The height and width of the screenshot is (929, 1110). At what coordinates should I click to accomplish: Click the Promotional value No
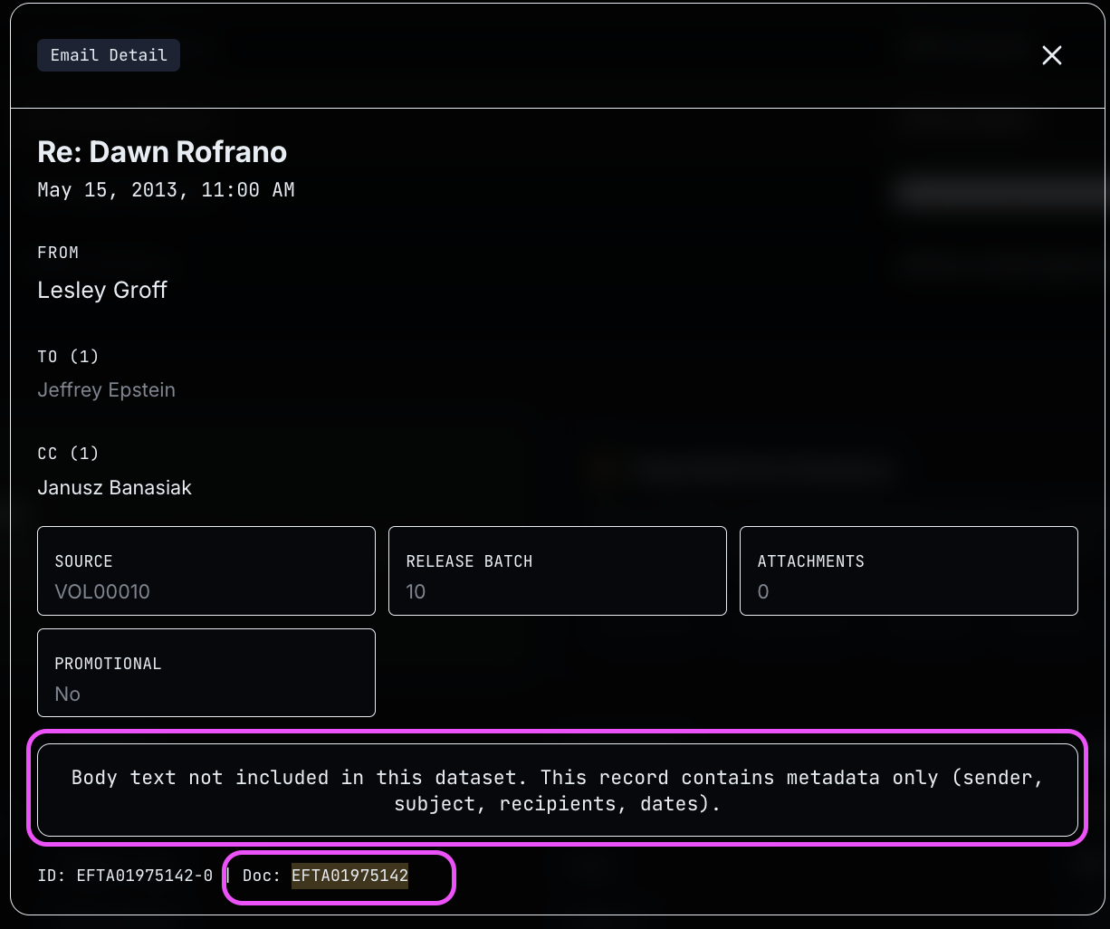coord(67,694)
